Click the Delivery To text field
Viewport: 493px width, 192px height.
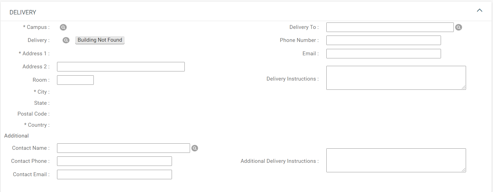390,27
